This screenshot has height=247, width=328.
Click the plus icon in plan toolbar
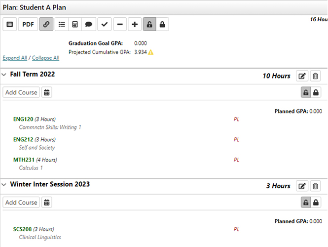click(135, 24)
